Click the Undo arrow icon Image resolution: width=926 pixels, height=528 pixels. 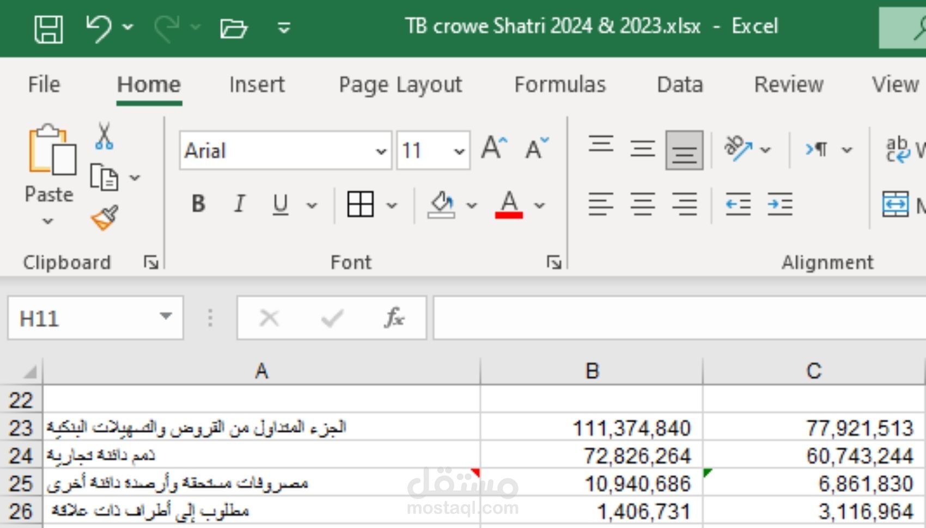pyautogui.click(x=98, y=28)
